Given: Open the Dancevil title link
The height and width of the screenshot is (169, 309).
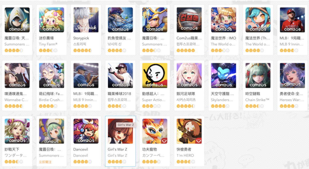Looking at the screenshot, I should pyautogui.click(x=81, y=149).
